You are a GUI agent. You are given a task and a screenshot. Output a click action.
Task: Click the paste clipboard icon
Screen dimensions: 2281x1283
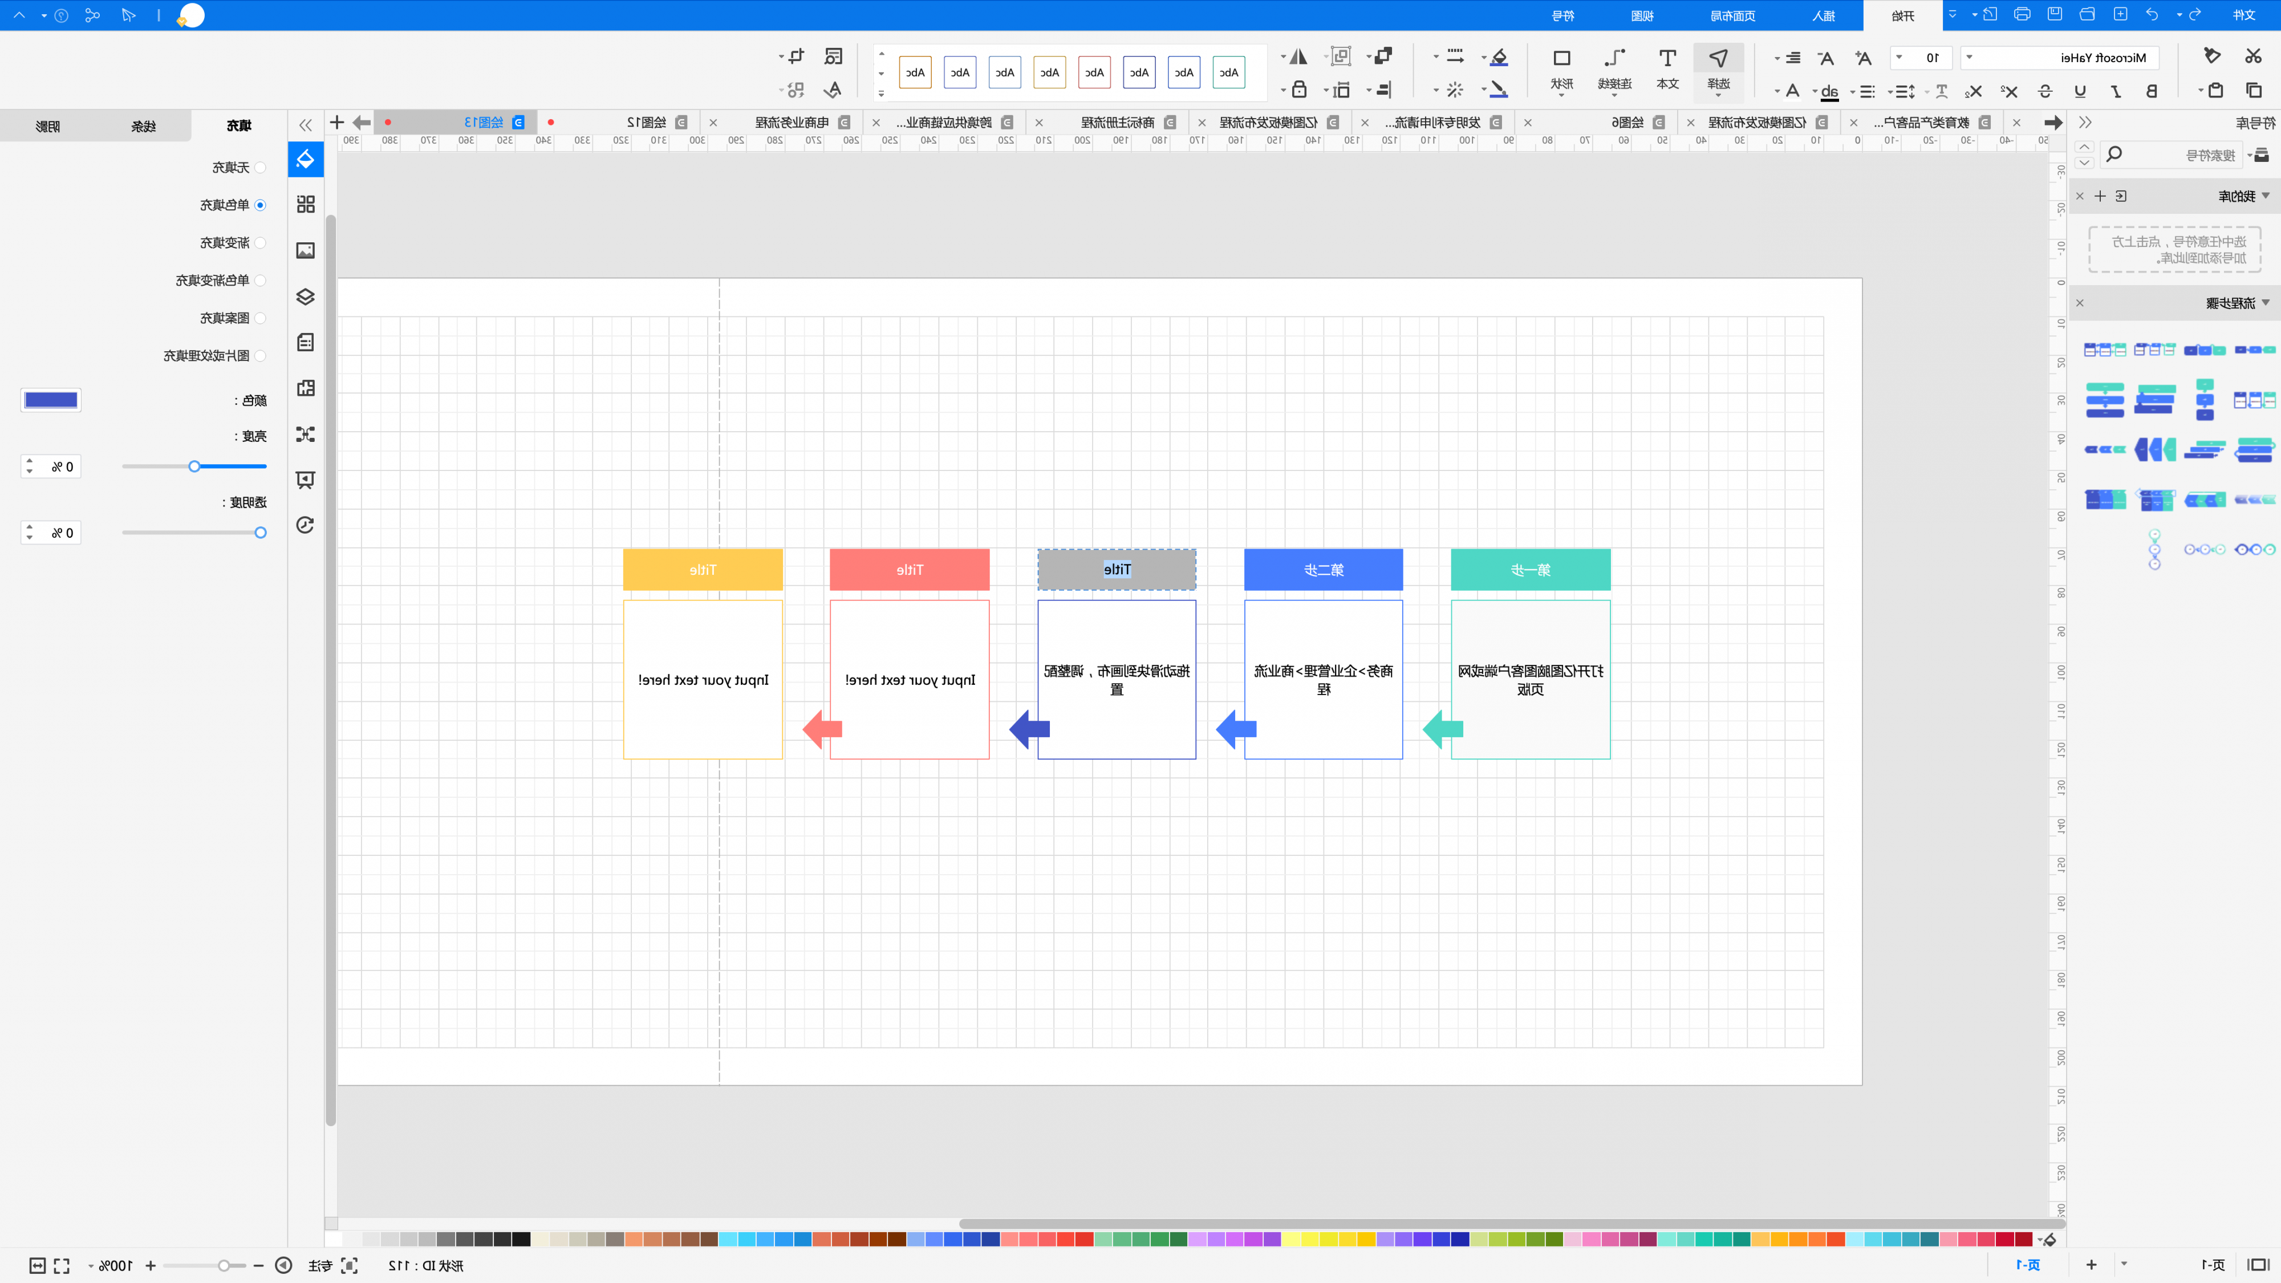[2215, 90]
